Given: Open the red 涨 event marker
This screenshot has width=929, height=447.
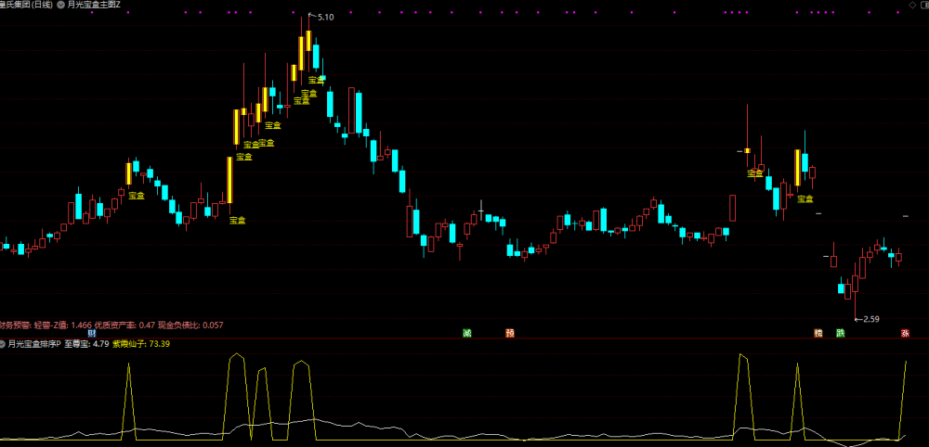Looking at the screenshot, I should click(905, 334).
